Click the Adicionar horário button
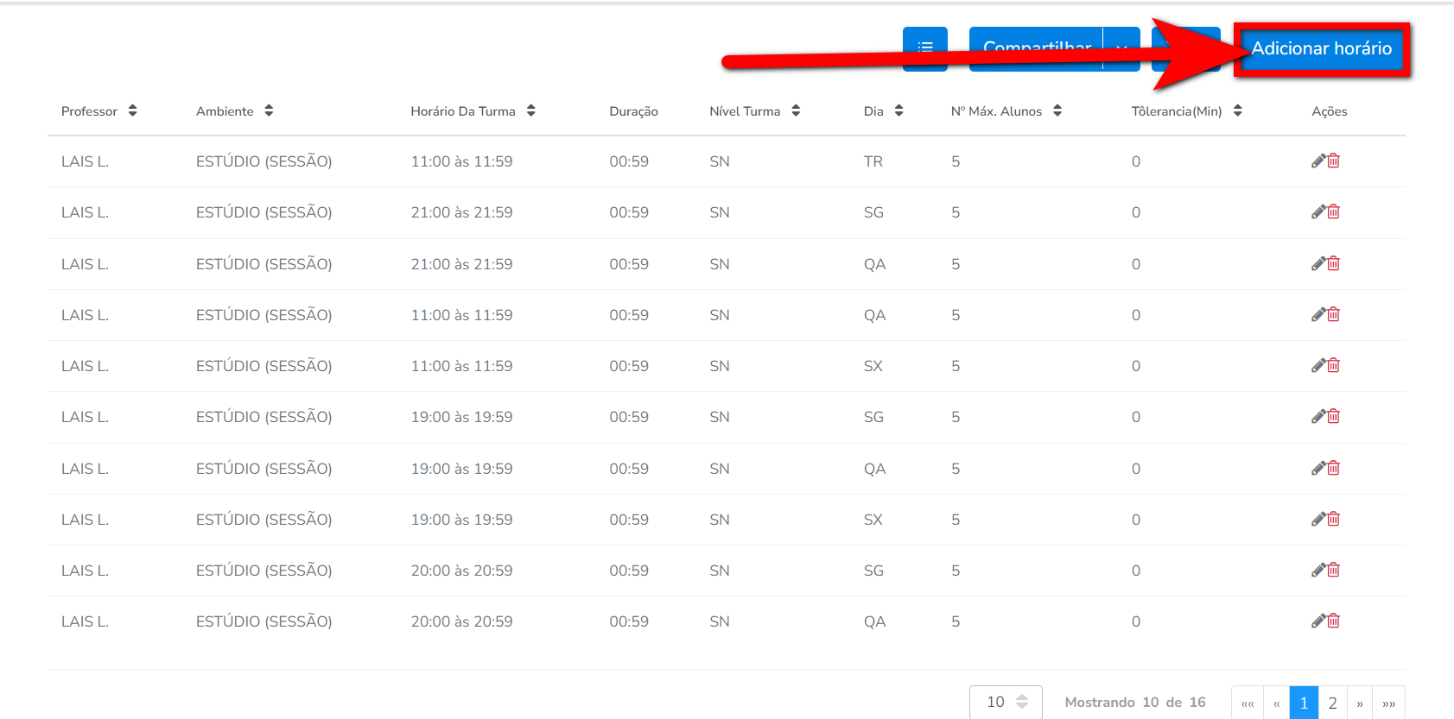1454x719 pixels. (x=1321, y=49)
